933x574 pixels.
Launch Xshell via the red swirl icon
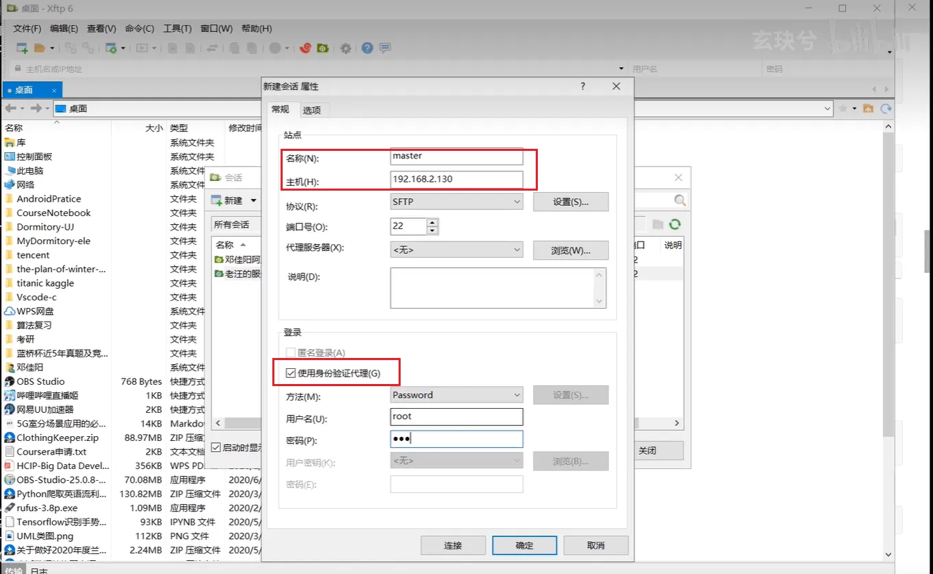(x=306, y=48)
